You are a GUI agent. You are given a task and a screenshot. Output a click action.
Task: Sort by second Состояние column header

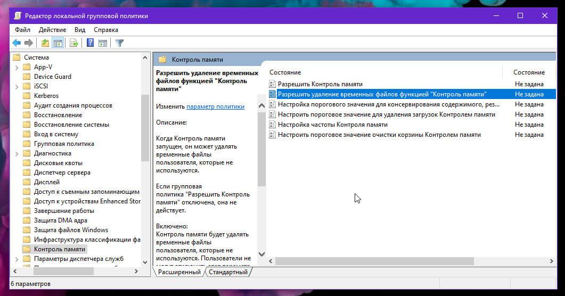pos(529,72)
